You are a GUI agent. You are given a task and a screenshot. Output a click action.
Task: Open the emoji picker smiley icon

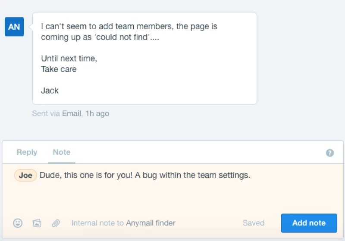18,223
